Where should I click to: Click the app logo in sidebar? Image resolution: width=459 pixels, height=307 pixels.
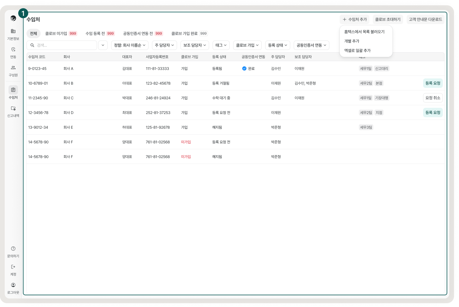click(x=13, y=18)
